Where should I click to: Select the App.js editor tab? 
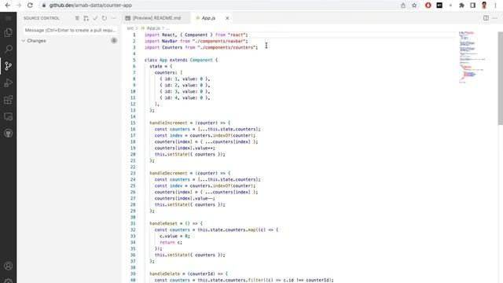[208, 18]
